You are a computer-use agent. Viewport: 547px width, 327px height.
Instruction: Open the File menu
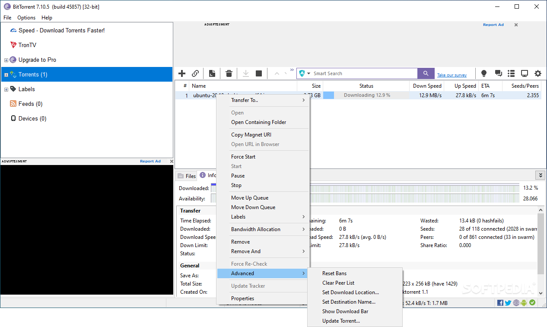click(x=7, y=18)
